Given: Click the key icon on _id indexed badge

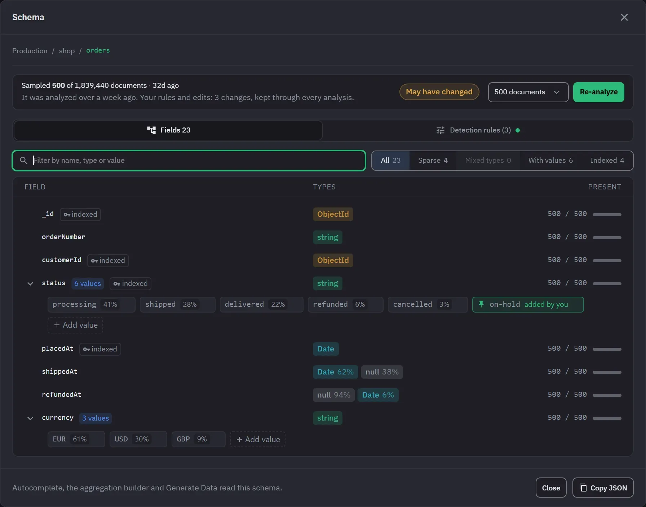Looking at the screenshot, I should (x=67, y=215).
